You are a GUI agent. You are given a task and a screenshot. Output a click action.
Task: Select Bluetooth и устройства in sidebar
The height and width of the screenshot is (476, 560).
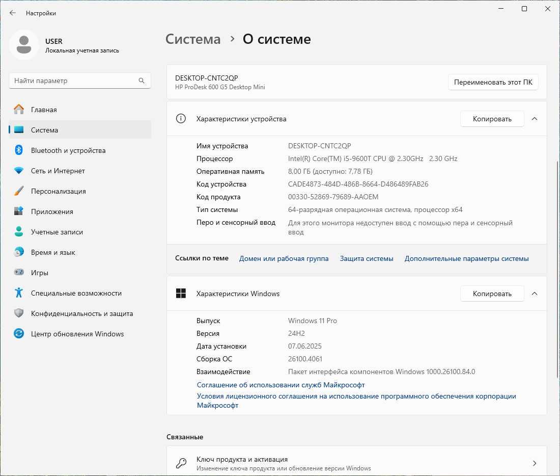click(x=80, y=150)
